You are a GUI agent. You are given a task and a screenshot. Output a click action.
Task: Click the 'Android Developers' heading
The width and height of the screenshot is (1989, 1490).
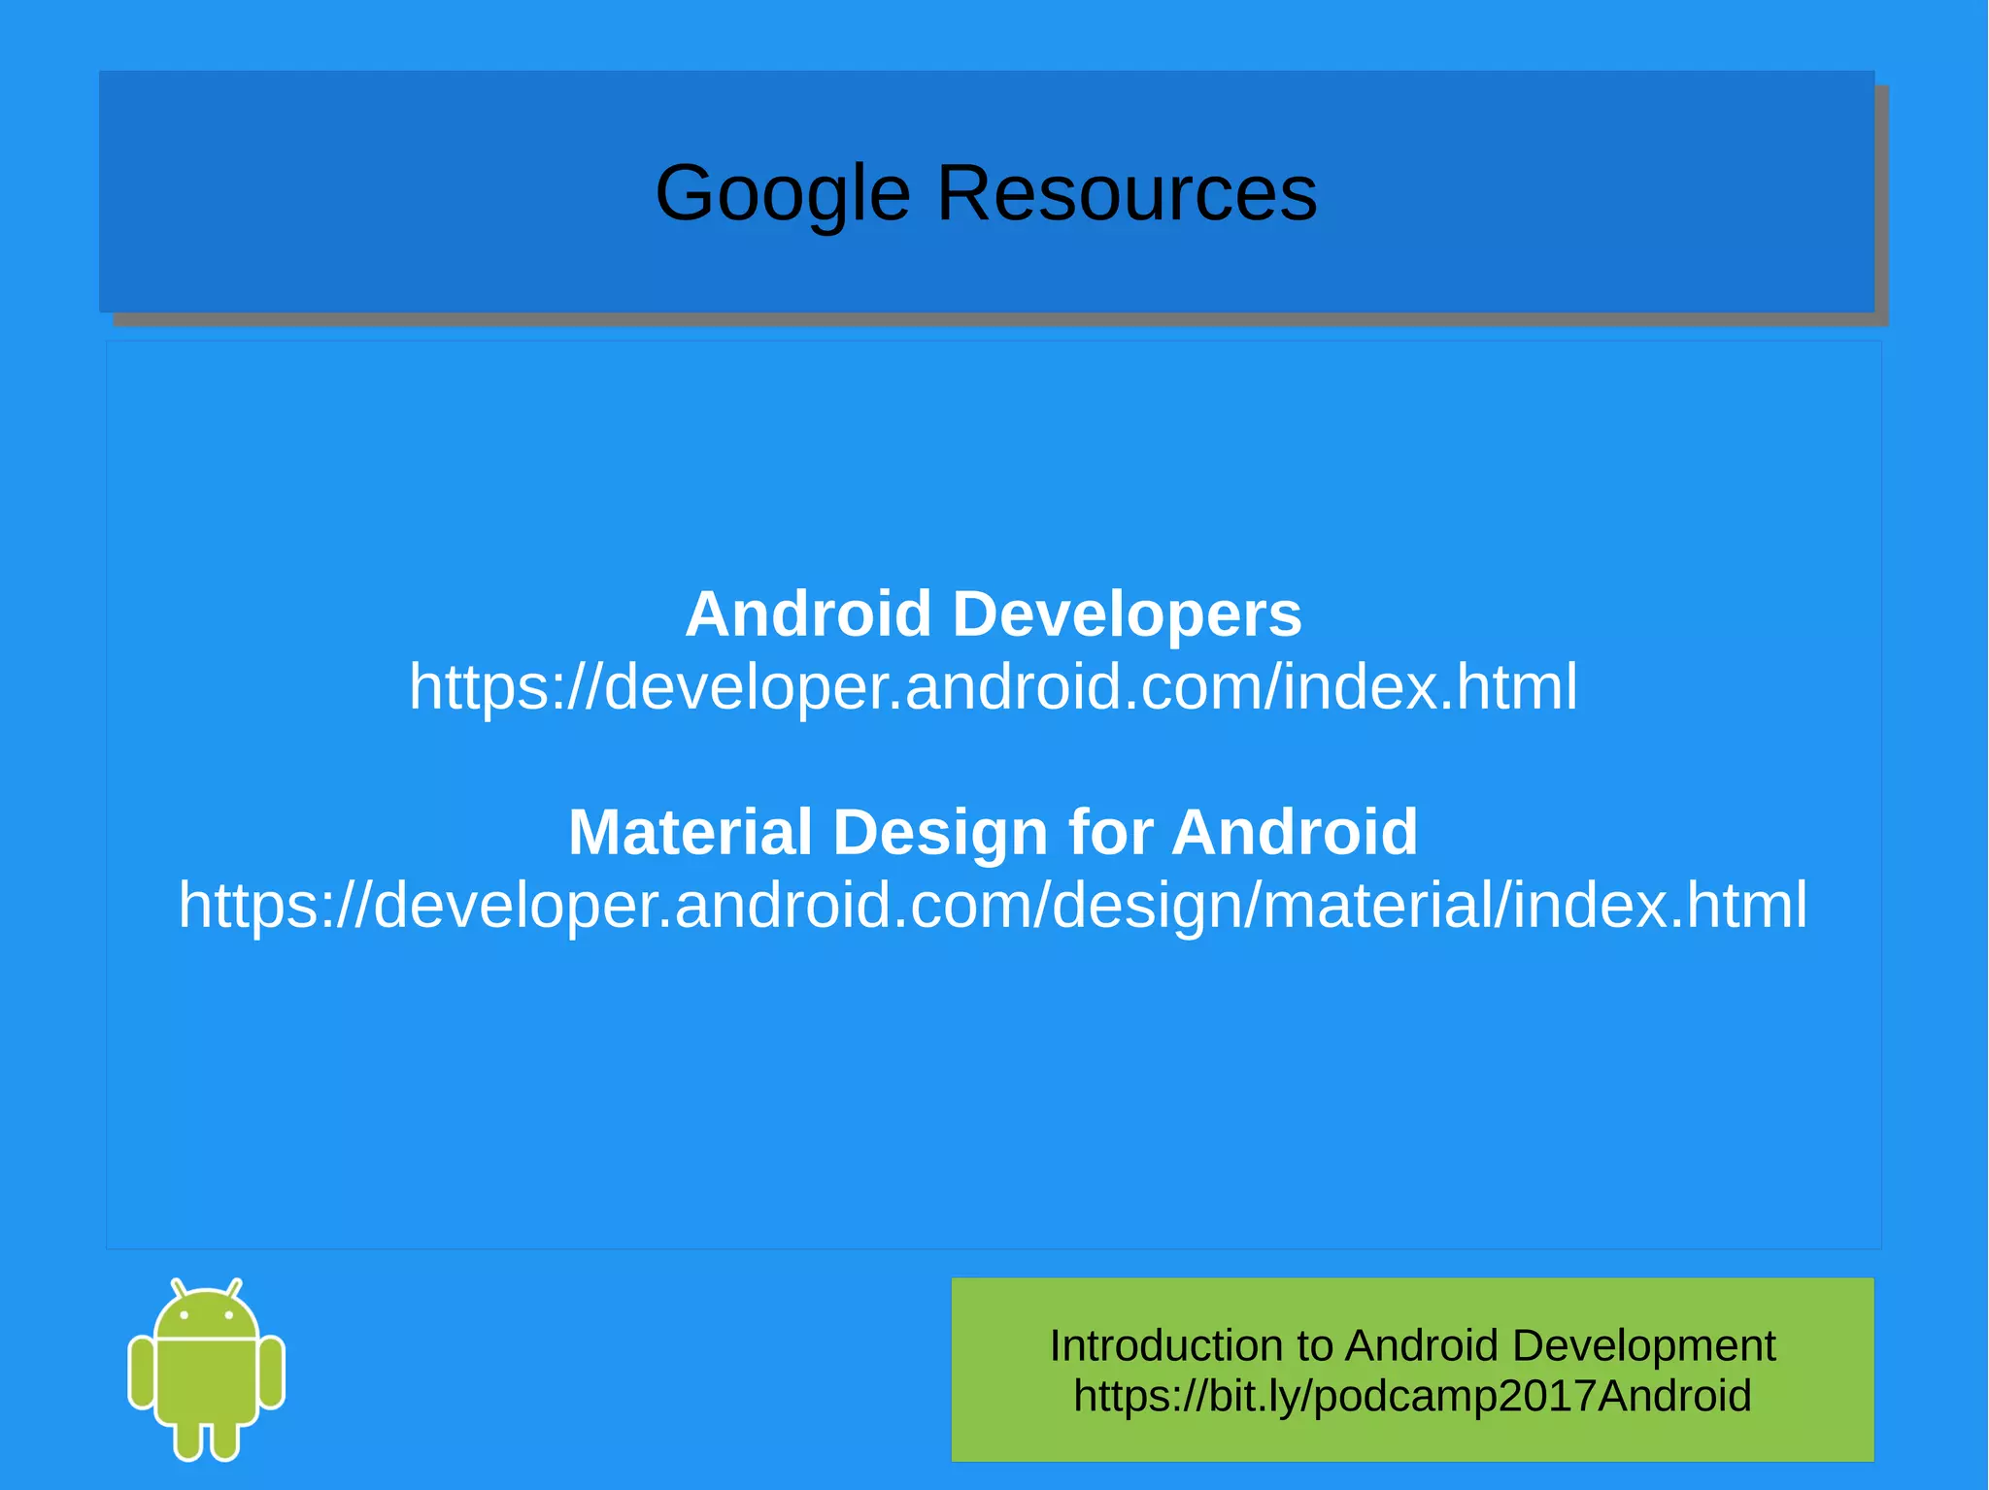pyautogui.click(x=994, y=614)
